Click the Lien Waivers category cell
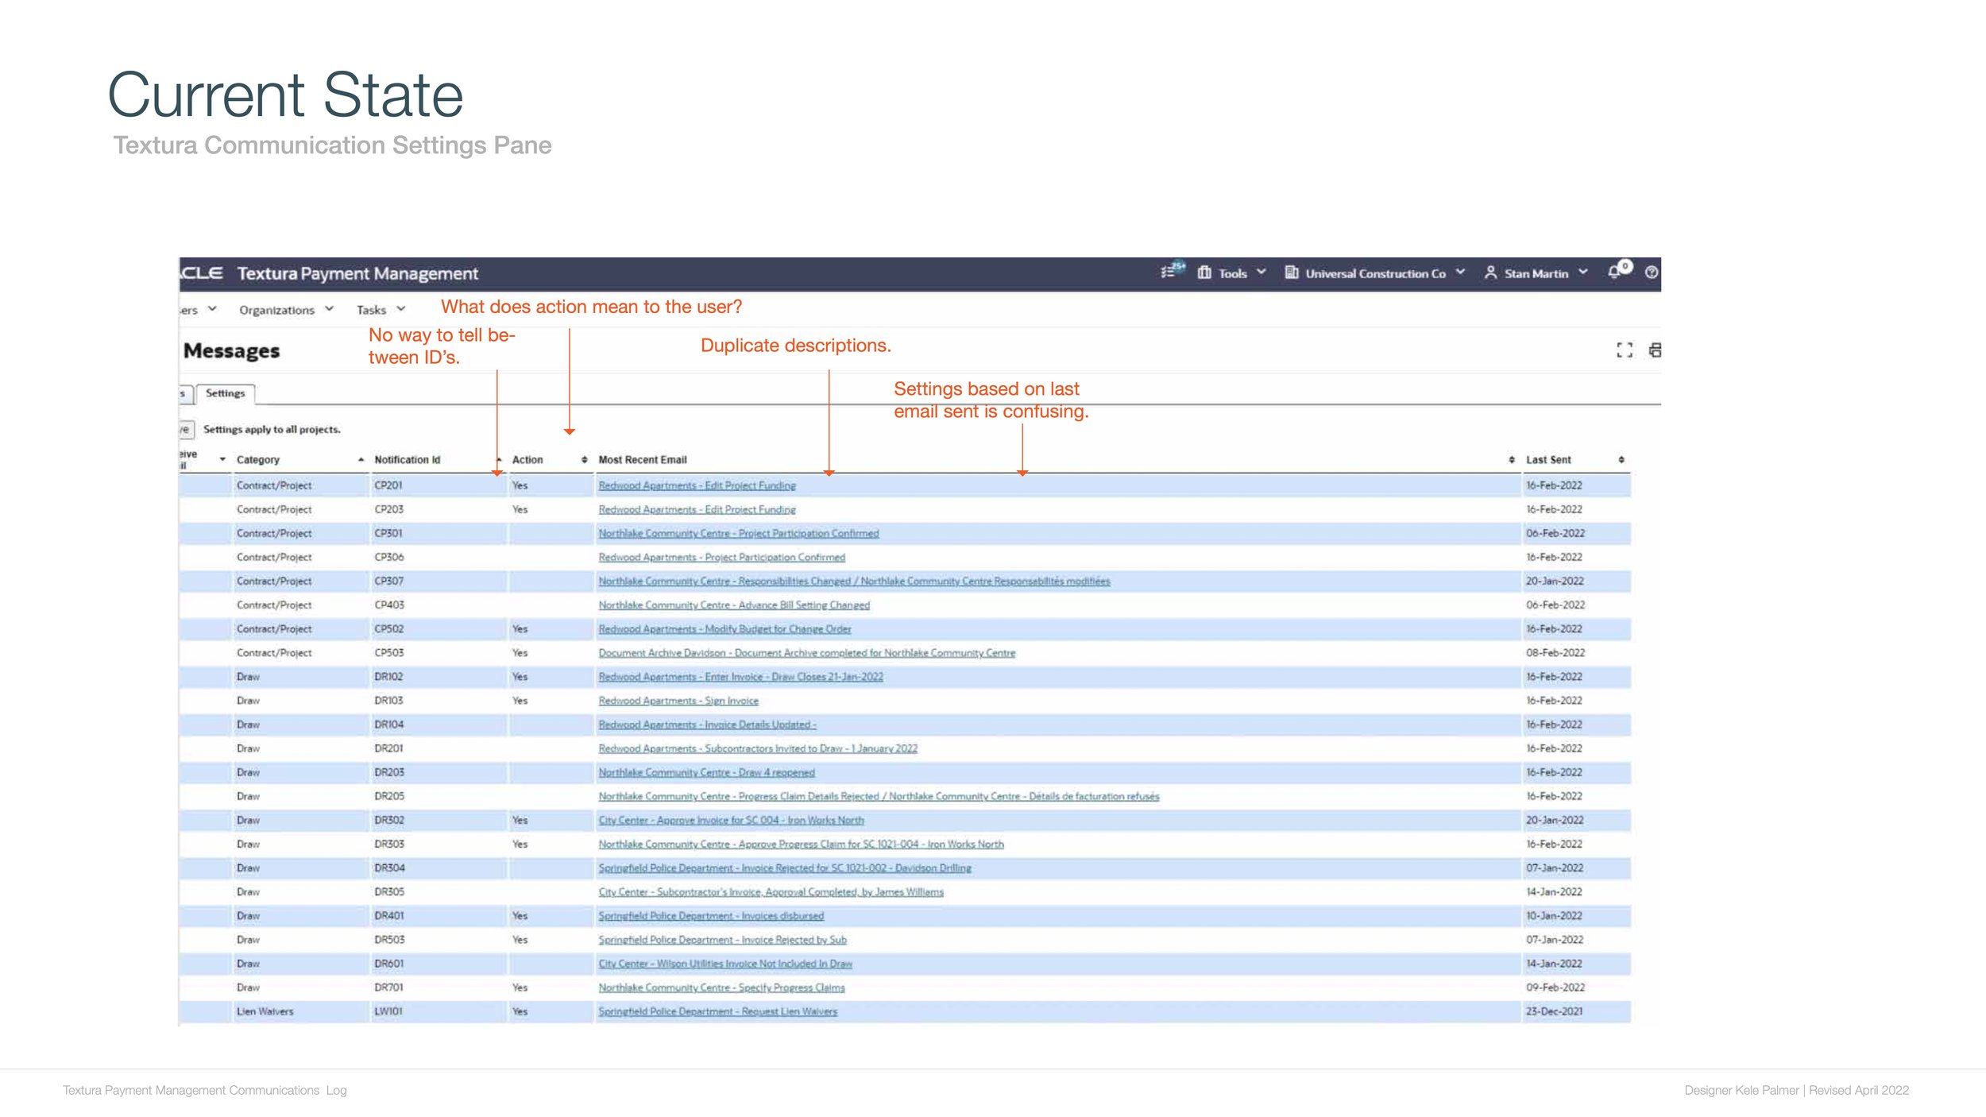Image resolution: width=1986 pixels, height=1117 pixels. 265,1011
